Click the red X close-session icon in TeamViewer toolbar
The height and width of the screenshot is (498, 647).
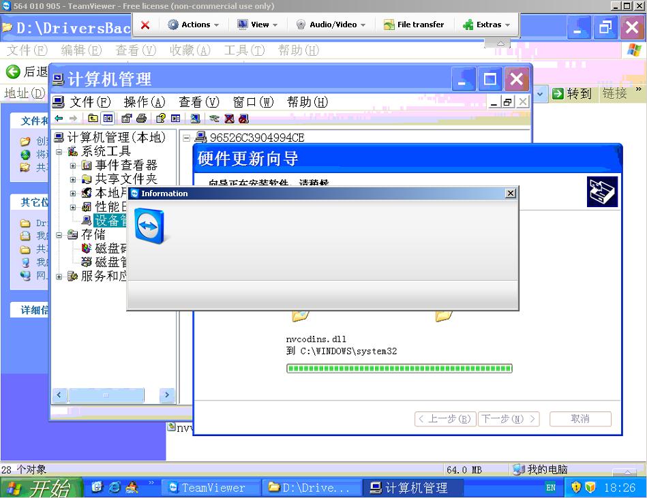pyautogui.click(x=145, y=25)
